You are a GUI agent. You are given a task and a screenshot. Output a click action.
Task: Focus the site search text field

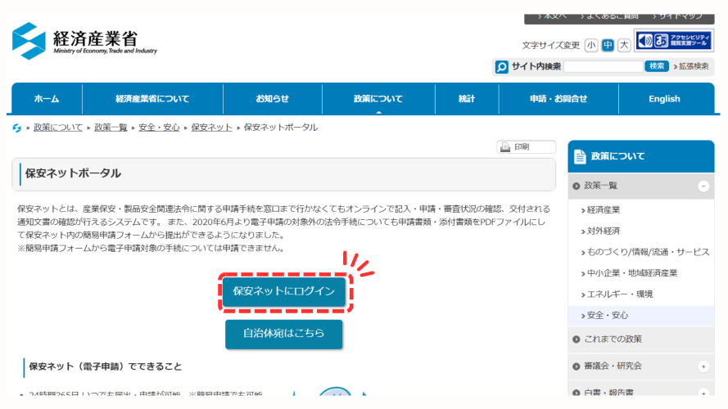602,66
